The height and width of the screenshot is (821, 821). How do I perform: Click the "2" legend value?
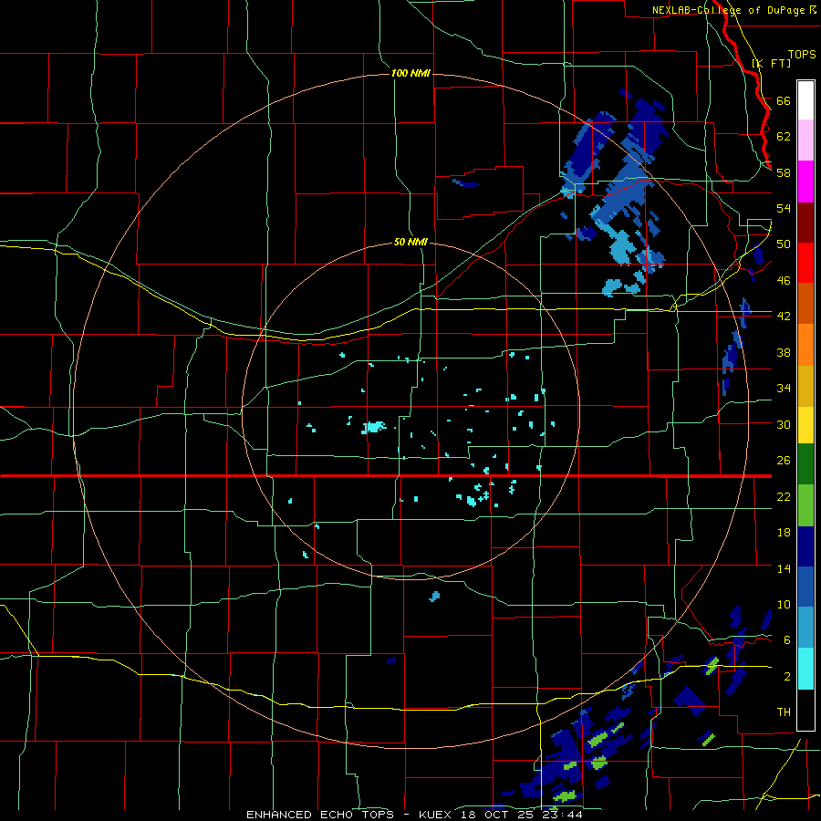[x=787, y=676]
